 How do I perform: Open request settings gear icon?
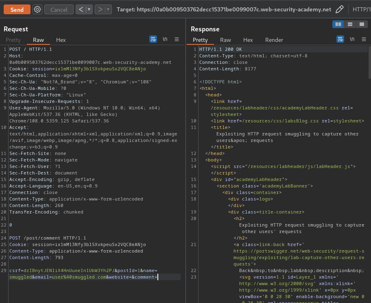pyautogui.click(x=37, y=9)
